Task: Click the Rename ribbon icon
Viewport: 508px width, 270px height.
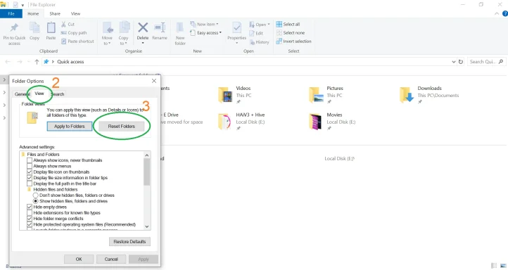Action: [x=160, y=27]
